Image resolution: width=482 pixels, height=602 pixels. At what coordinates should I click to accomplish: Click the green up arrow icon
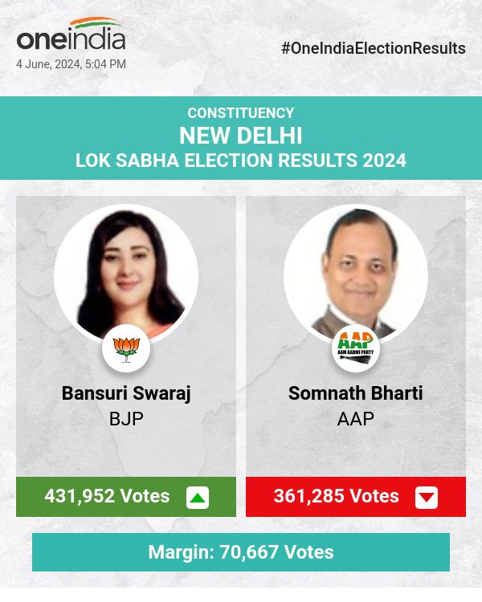point(198,498)
